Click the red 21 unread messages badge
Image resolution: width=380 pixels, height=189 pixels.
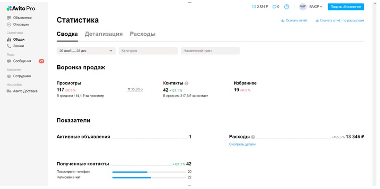(42, 61)
